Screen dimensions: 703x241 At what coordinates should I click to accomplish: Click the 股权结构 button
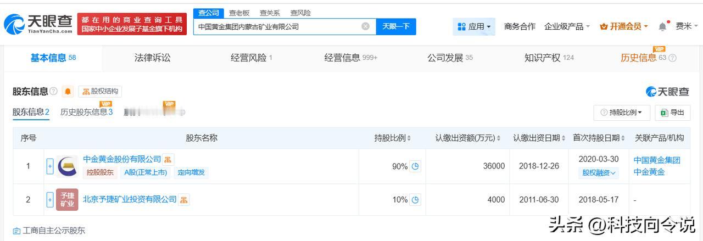(100, 92)
